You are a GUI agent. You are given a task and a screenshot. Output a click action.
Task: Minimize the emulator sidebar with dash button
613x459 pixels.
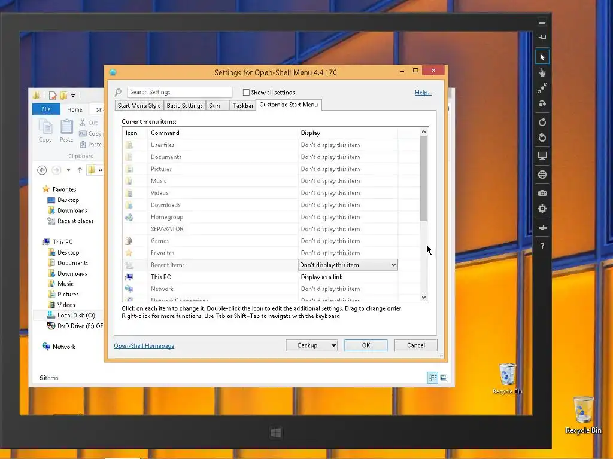click(542, 22)
